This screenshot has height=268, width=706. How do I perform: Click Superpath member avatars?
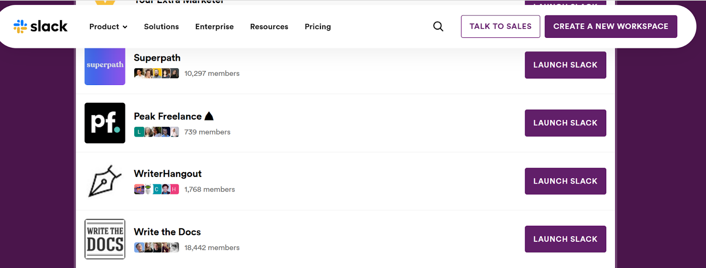click(157, 74)
